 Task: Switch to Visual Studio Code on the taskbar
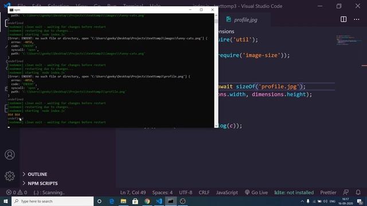[x=159, y=201]
